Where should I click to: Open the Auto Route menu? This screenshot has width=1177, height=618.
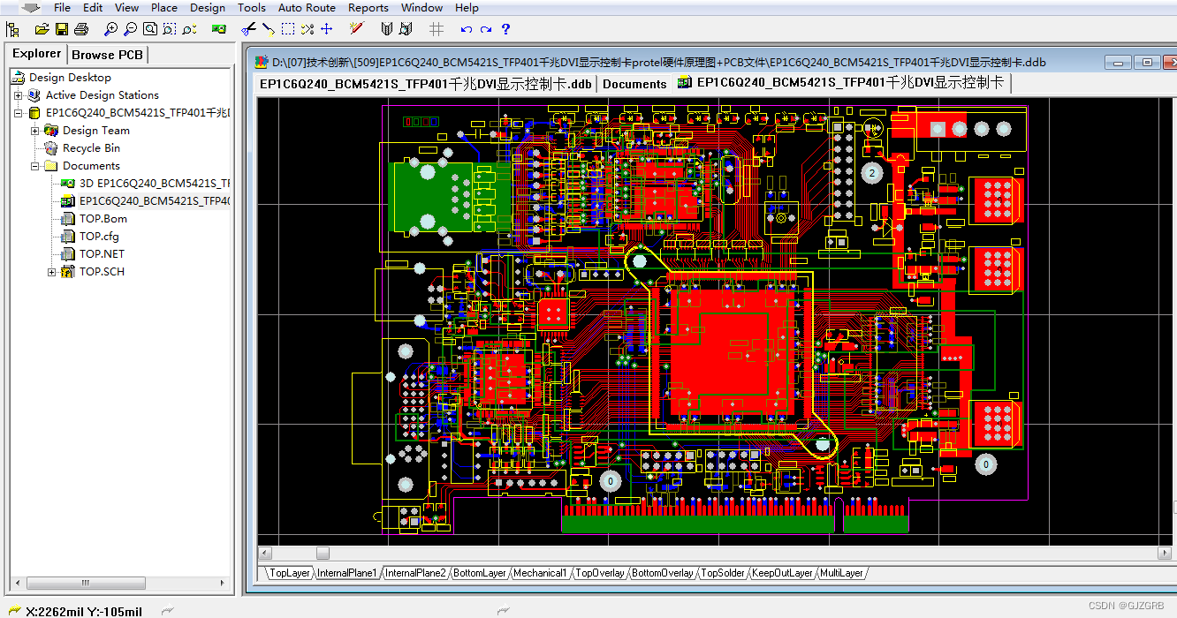307,8
